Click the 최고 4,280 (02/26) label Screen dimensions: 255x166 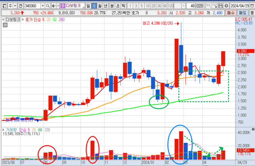pyautogui.click(x=158, y=23)
